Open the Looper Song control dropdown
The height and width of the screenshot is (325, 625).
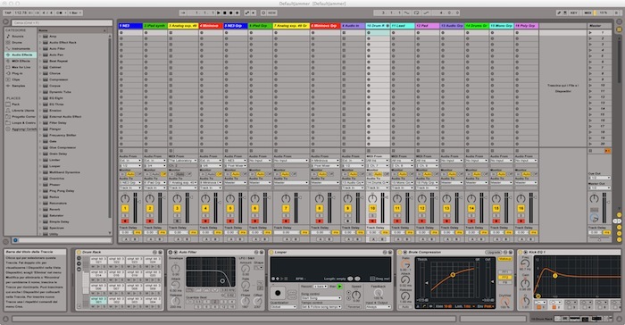pos(321,298)
